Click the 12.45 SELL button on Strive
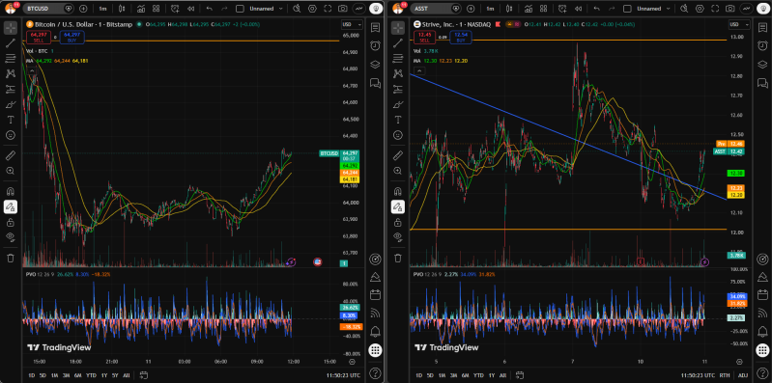The width and height of the screenshot is (772, 383). [x=424, y=37]
